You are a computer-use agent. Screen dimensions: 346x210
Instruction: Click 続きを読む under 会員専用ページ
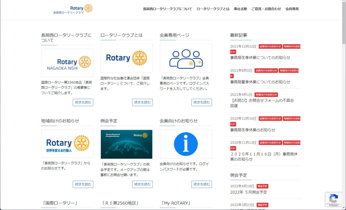[x=202, y=102]
